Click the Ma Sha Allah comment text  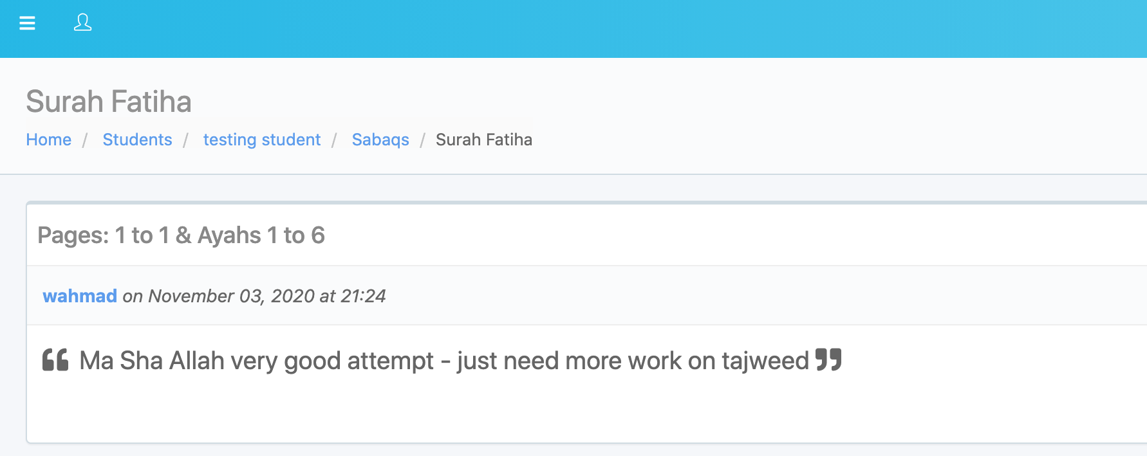[x=444, y=361]
